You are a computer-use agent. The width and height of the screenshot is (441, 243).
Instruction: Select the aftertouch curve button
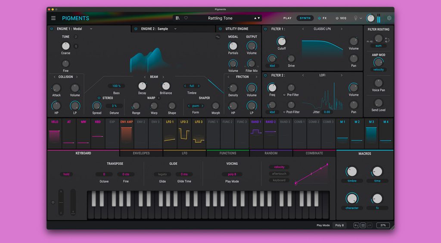(279, 174)
